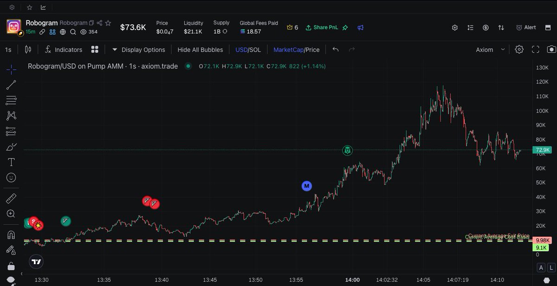Search the token with magnifier icon
Image resolution: width=557 pixels, height=286 pixels.
point(73,32)
